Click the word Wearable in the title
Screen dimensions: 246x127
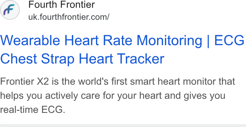(x=30, y=41)
